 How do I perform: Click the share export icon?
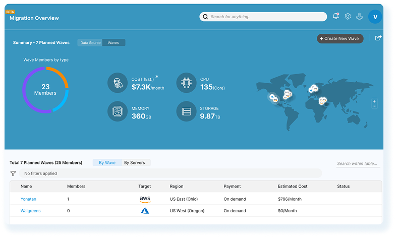378,38
